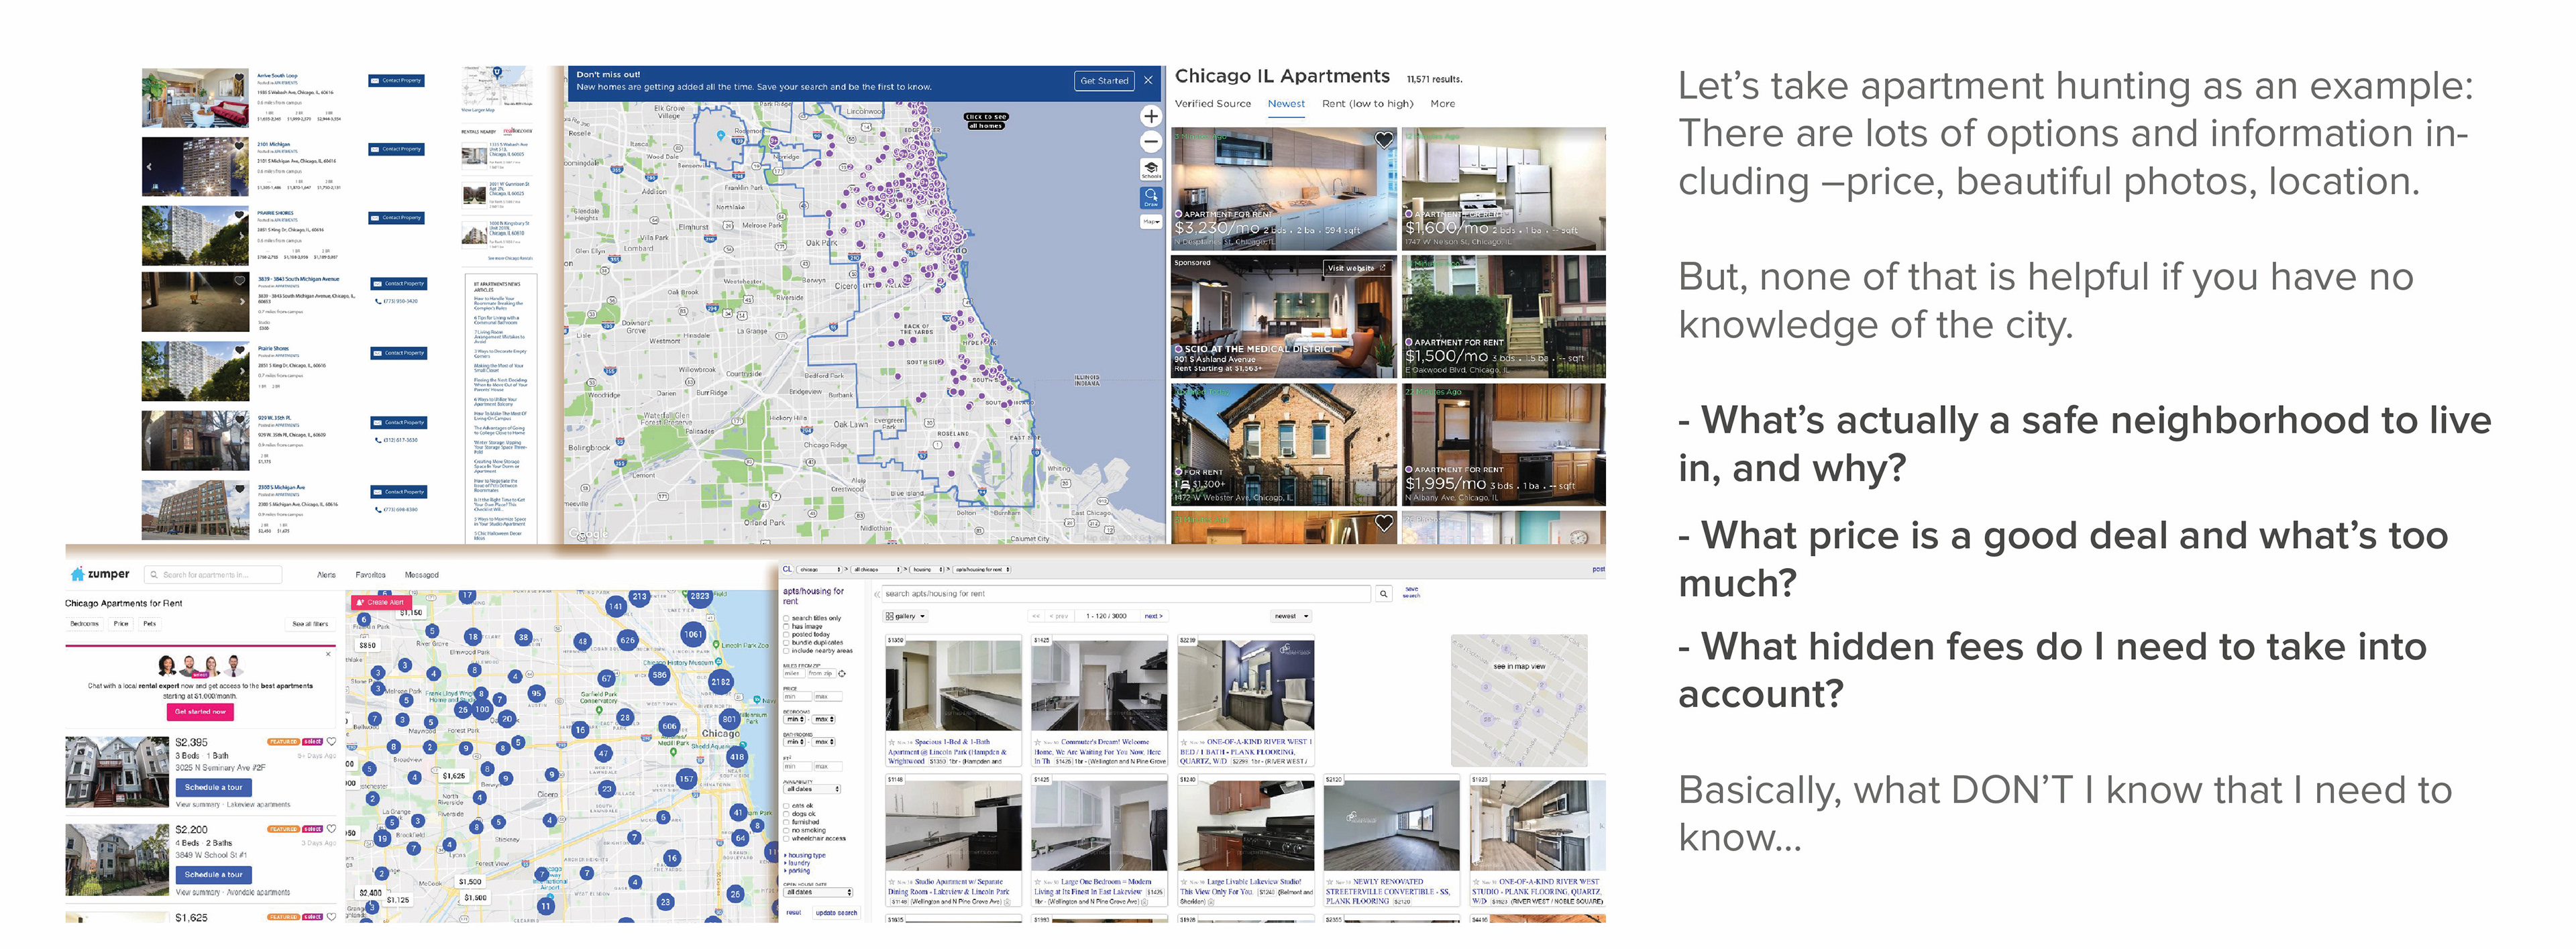
Task: Click the next > pagination link
Action: 1153,617
